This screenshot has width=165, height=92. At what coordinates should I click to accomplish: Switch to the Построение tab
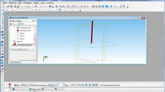(15, 62)
